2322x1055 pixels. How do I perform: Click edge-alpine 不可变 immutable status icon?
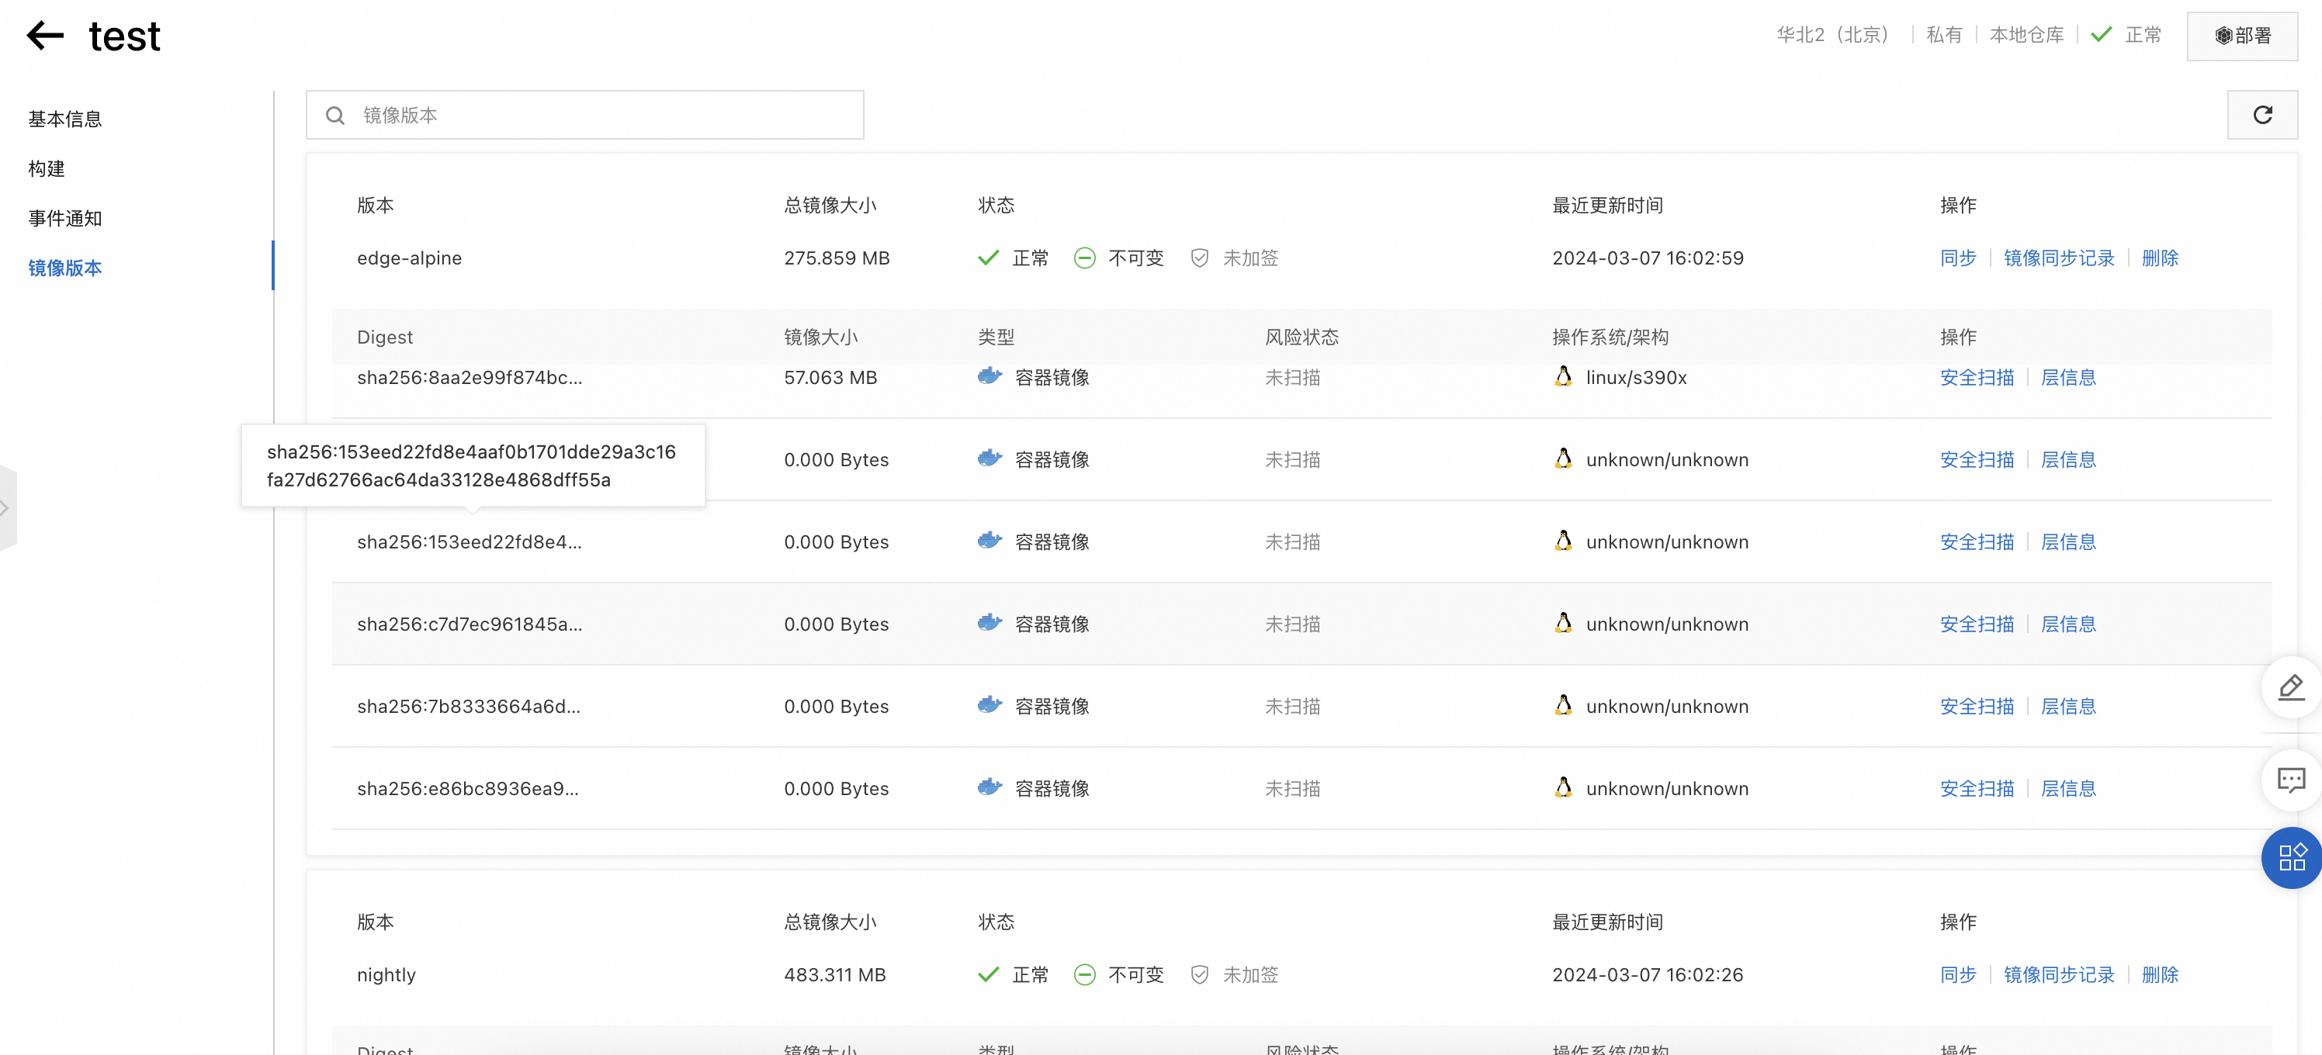[1084, 258]
